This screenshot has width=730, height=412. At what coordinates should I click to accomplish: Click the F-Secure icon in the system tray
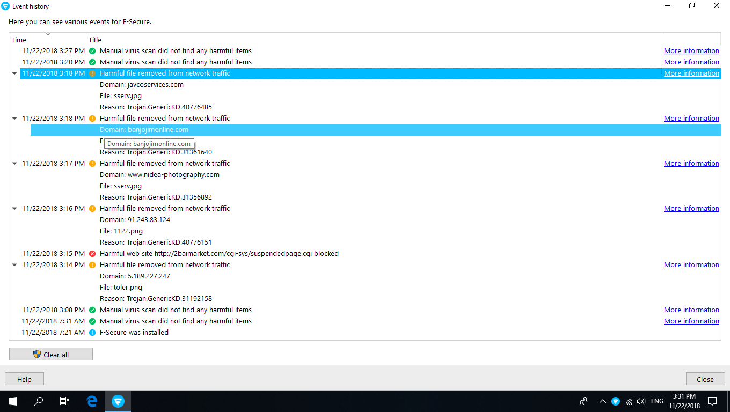click(x=616, y=401)
